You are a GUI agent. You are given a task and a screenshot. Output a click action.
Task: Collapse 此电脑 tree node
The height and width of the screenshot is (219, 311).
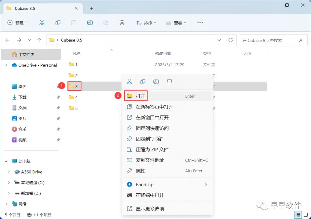pyautogui.click(x=6, y=161)
